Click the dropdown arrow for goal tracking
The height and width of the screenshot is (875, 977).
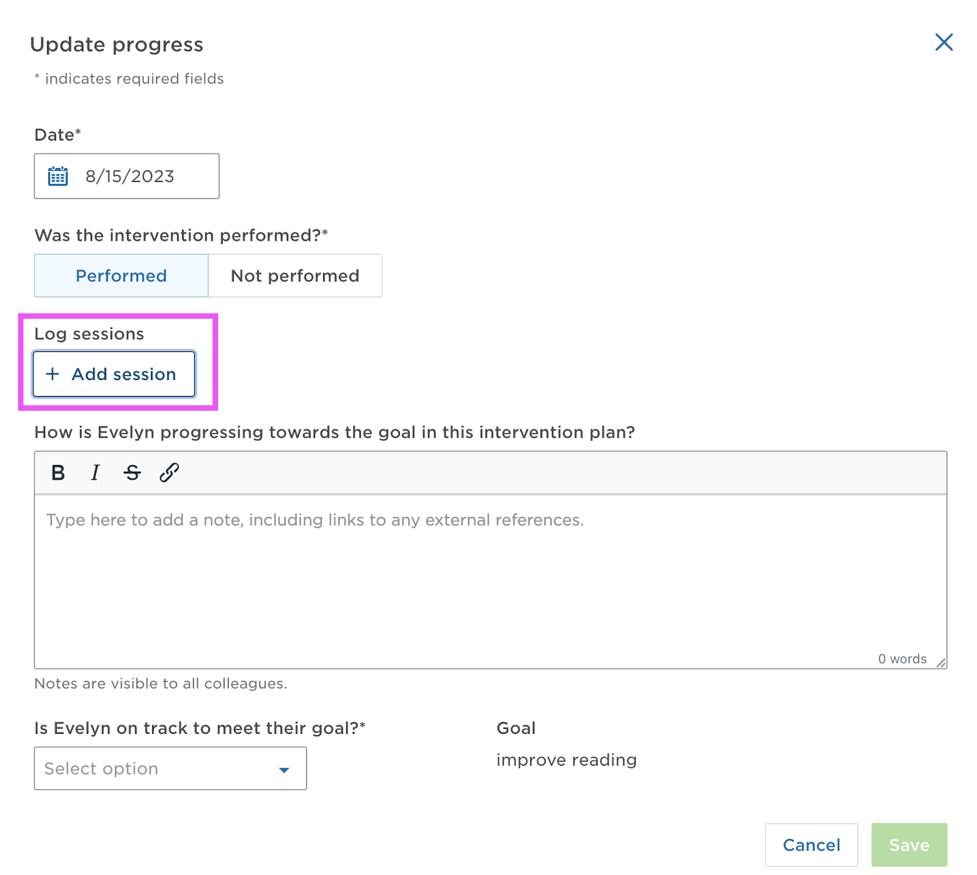pyautogui.click(x=284, y=770)
